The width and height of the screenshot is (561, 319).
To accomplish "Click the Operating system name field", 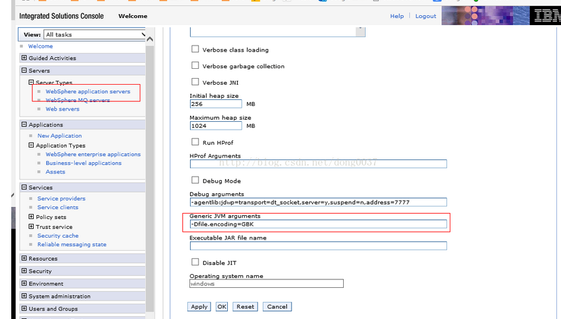I will pyautogui.click(x=266, y=284).
